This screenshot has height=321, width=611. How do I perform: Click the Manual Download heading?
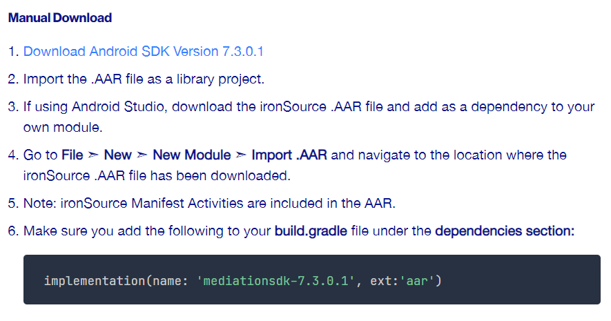60,18
